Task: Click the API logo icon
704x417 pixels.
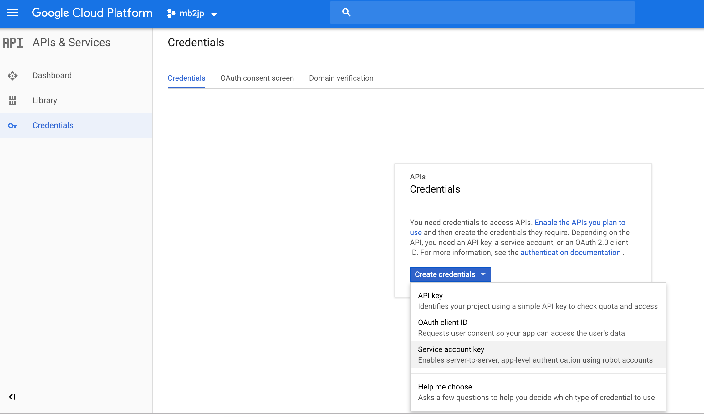Action: 13,43
